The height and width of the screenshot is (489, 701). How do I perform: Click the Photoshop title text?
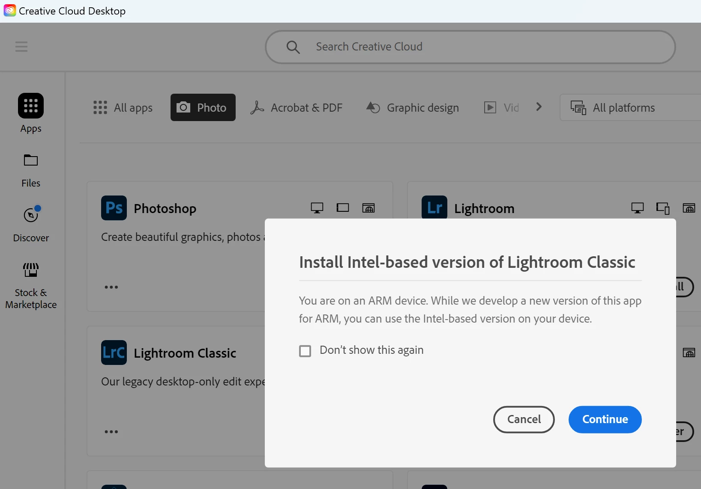tap(165, 208)
